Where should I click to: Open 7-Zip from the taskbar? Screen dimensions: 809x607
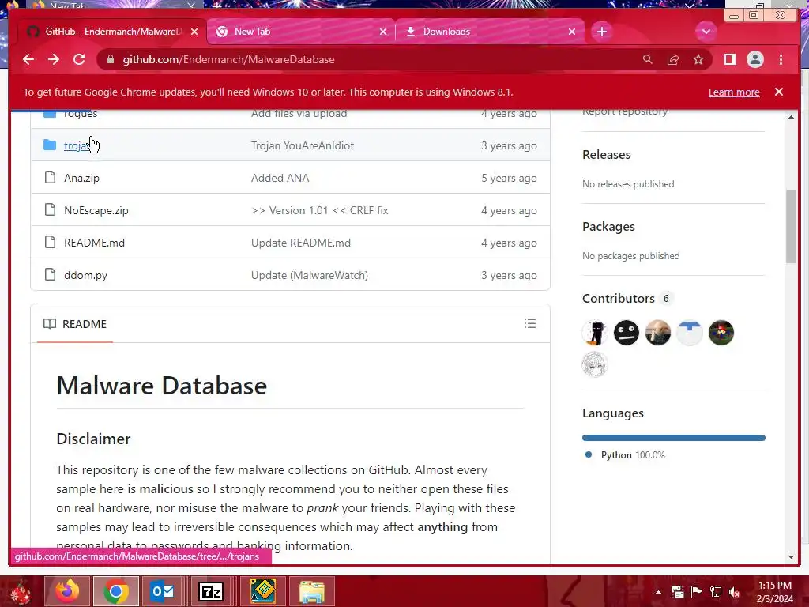click(211, 591)
